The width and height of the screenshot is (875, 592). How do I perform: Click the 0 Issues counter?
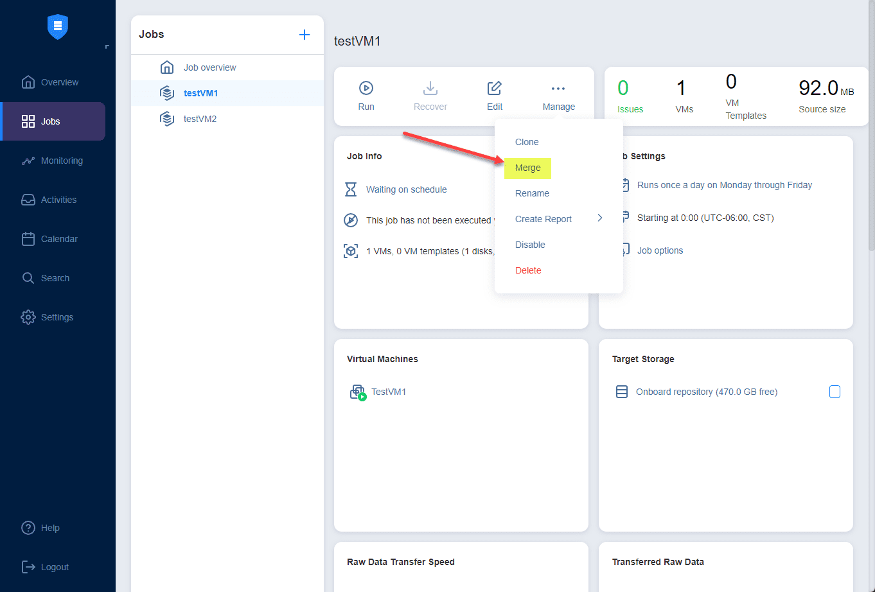click(x=630, y=97)
